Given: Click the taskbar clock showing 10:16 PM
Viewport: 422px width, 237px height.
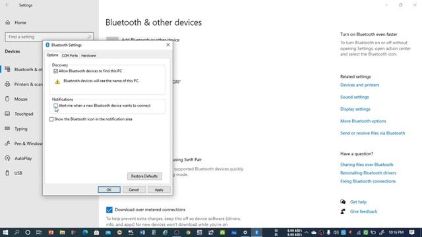Looking at the screenshot, I should (396, 232).
